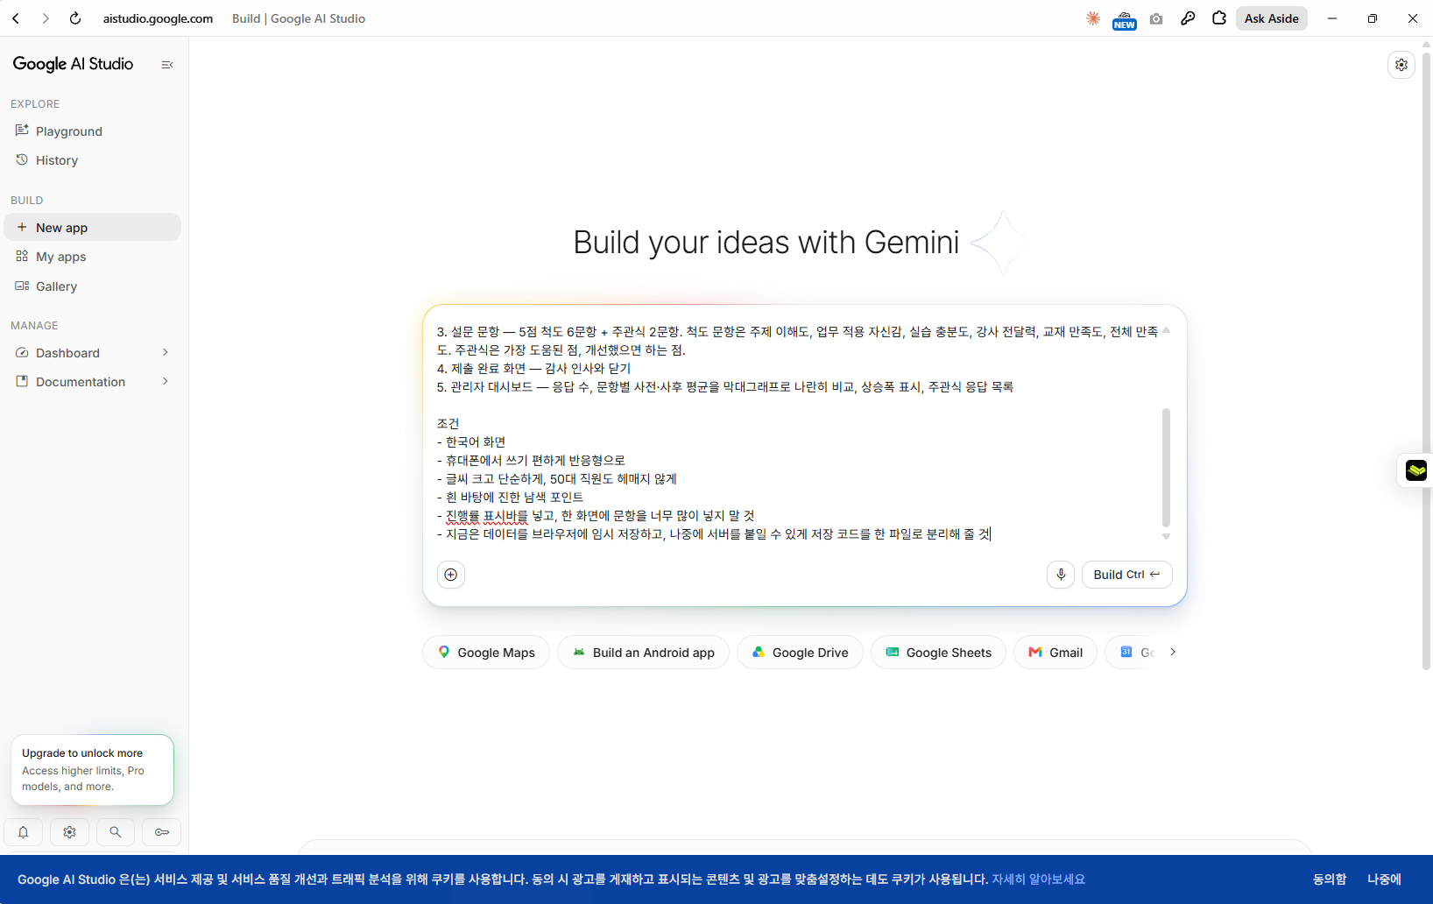This screenshot has height=904, width=1433.
Task: Accept cookies with 동의함
Action: (x=1330, y=879)
